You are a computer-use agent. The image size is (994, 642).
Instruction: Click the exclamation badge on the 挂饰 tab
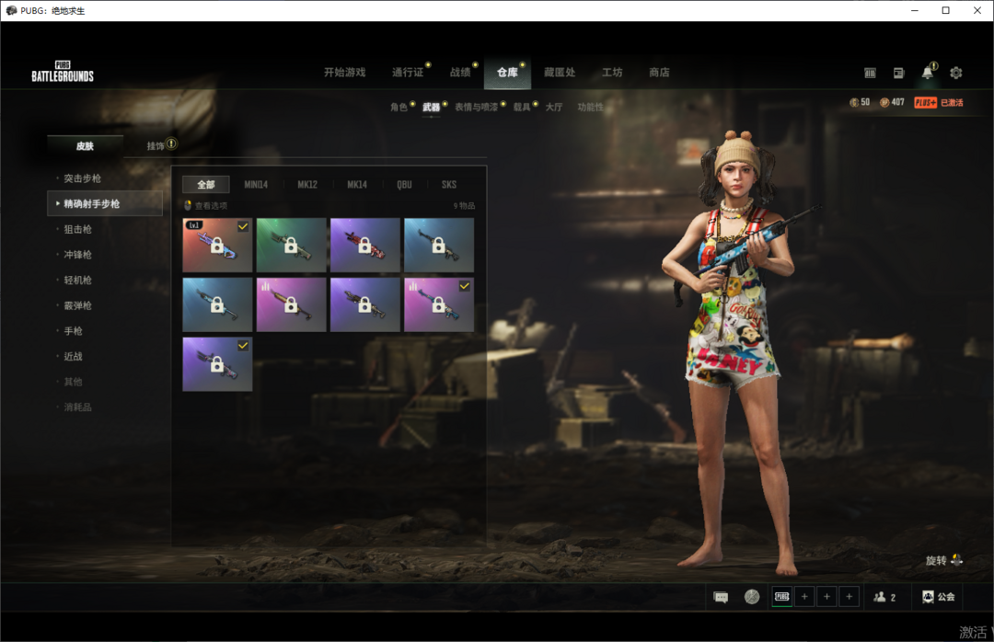[x=171, y=143]
